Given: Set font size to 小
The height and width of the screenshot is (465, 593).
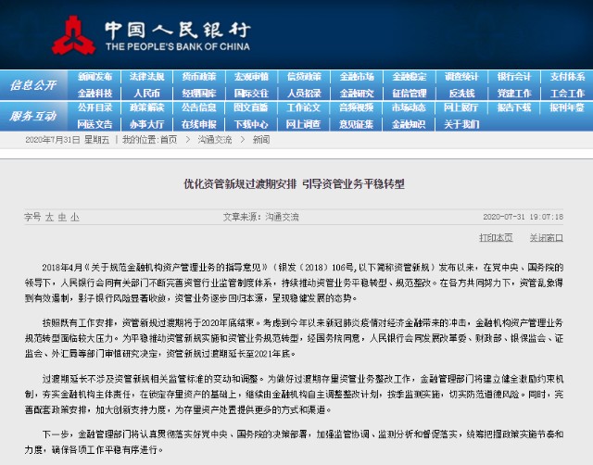Looking at the screenshot, I should tap(75, 217).
